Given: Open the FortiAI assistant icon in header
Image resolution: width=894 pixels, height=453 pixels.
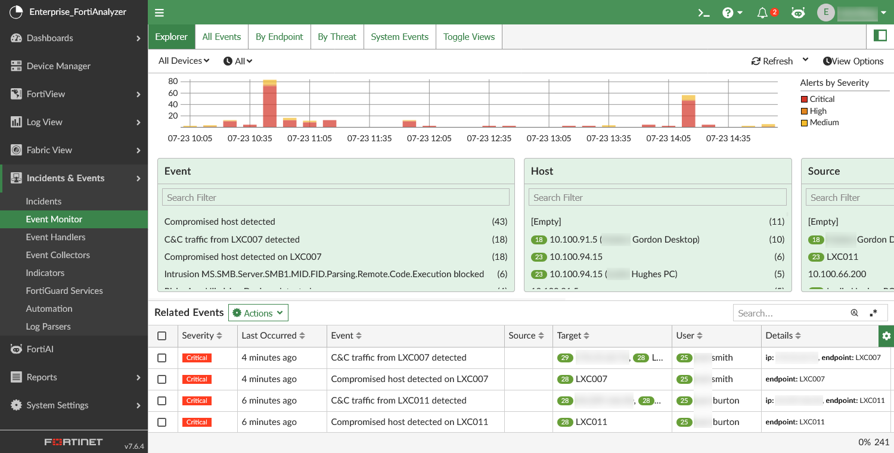Looking at the screenshot, I should pos(798,13).
